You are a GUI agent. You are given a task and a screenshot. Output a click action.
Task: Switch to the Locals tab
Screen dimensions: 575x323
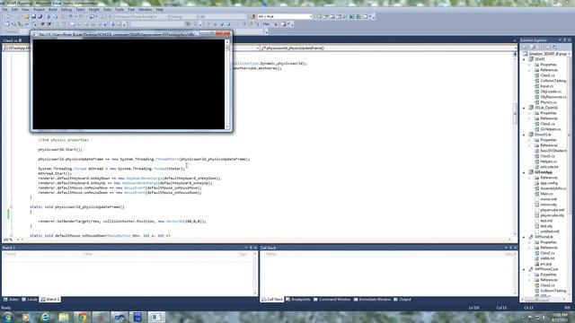pyautogui.click(x=30, y=300)
